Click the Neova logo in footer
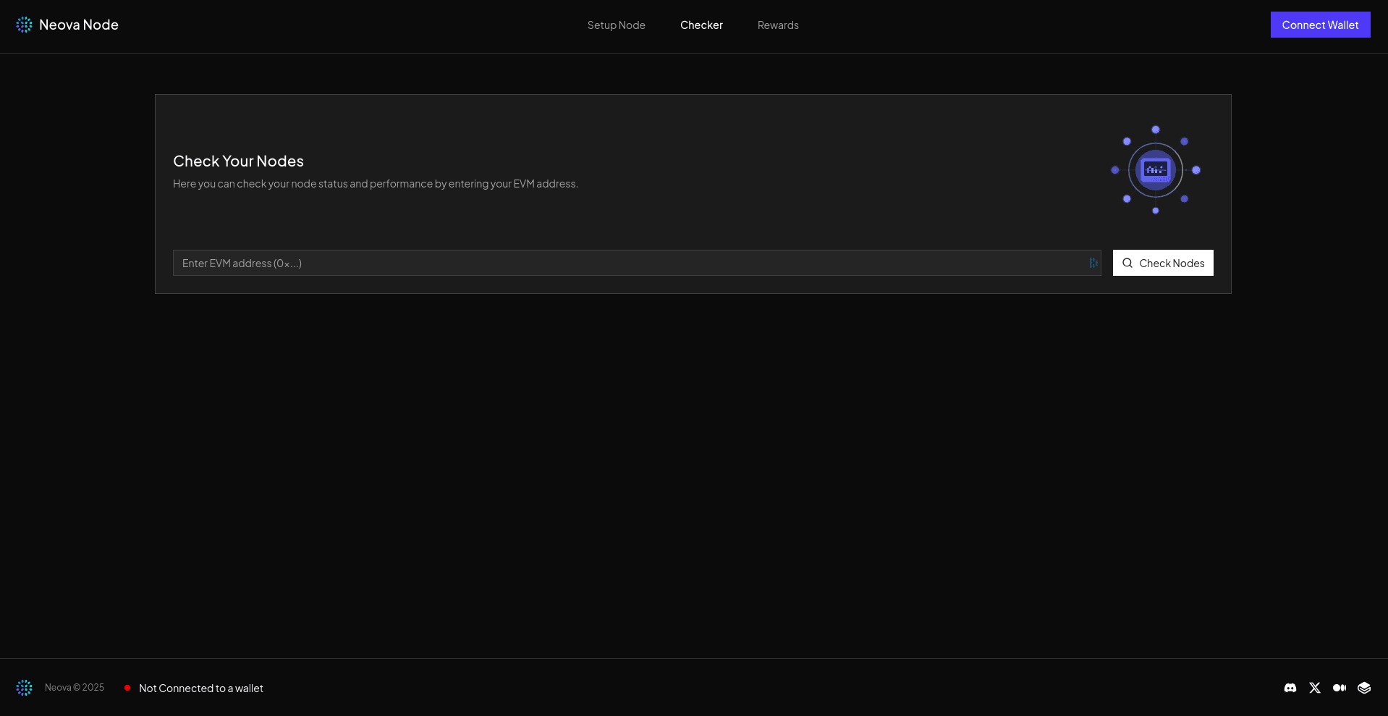 24,688
